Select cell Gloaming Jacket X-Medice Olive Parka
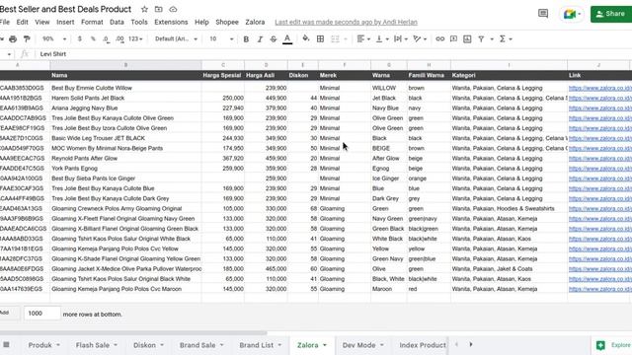This screenshot has width=632, height=355. [x=125, y=269]
